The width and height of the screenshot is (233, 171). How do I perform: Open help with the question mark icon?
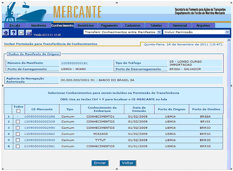(13, 33)
